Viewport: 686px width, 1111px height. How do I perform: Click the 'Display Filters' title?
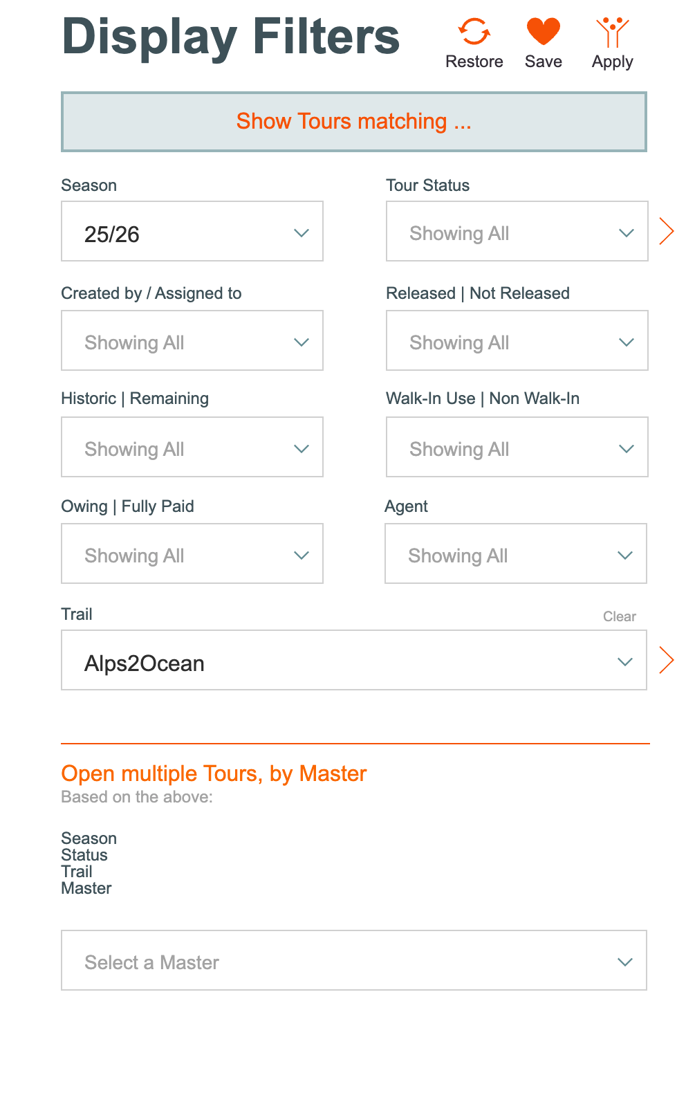coord(231,36)
